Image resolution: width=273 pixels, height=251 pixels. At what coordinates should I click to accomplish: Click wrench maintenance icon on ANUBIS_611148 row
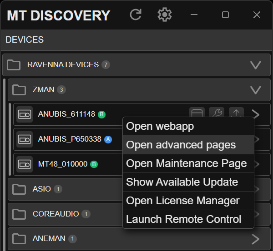tap(217, 113)
